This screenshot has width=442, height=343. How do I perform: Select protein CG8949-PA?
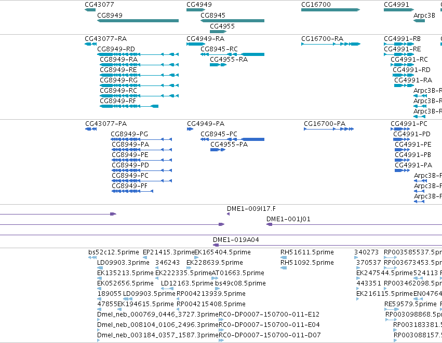click(130, 145)
